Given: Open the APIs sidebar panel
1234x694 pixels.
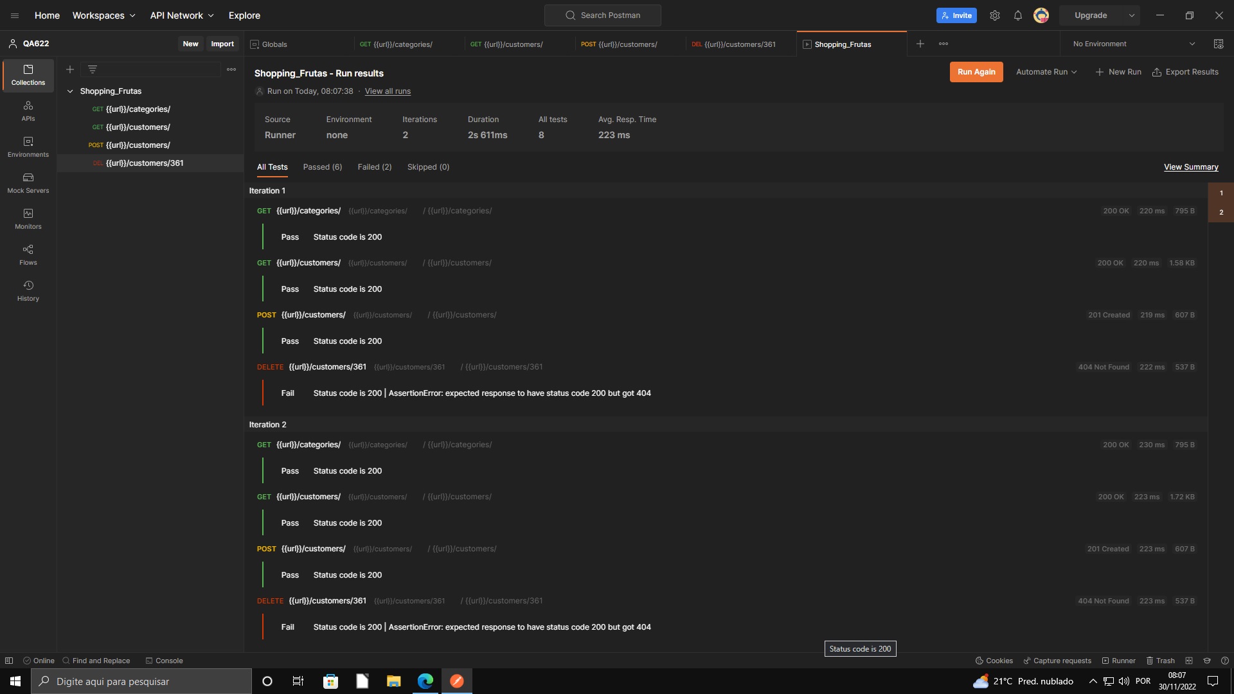Looking at the screenshot, I should [x=28, y=111].
